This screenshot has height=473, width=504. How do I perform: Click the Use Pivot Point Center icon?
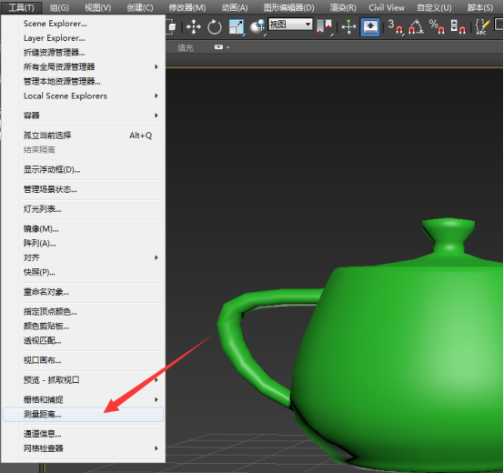[x=324, y=27]
